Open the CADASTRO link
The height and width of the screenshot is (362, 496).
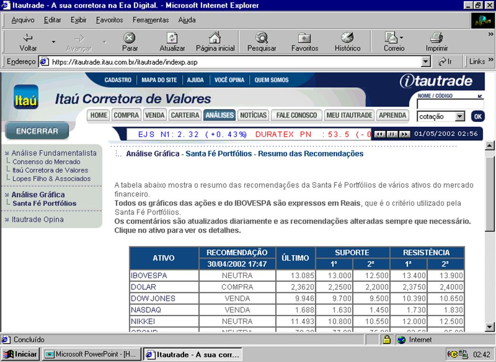[118, 80]
